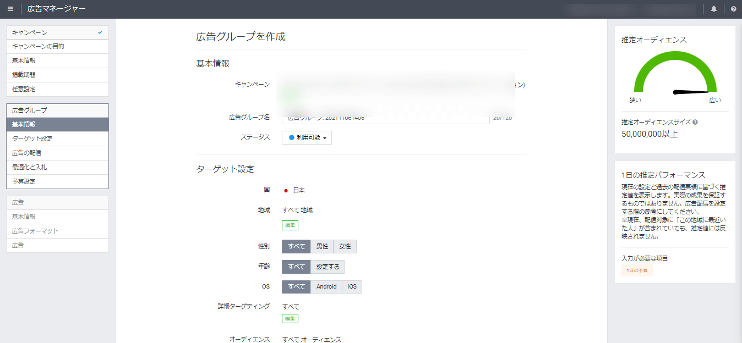Viewport: 742px width, 343px height.
Task: Select 男性 gender option
Action: click(322, 247)
